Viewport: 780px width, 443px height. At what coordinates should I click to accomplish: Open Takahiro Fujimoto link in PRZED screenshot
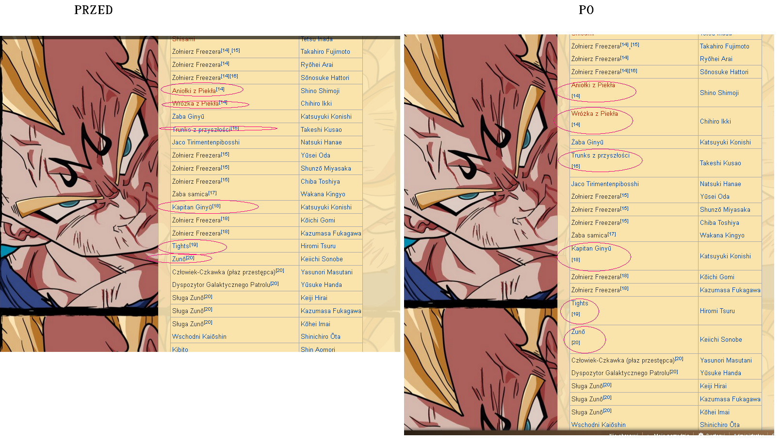325,52
